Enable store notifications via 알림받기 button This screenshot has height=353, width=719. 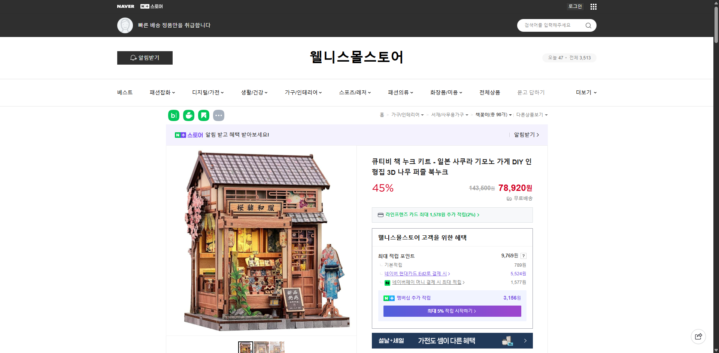coord(145,58)
